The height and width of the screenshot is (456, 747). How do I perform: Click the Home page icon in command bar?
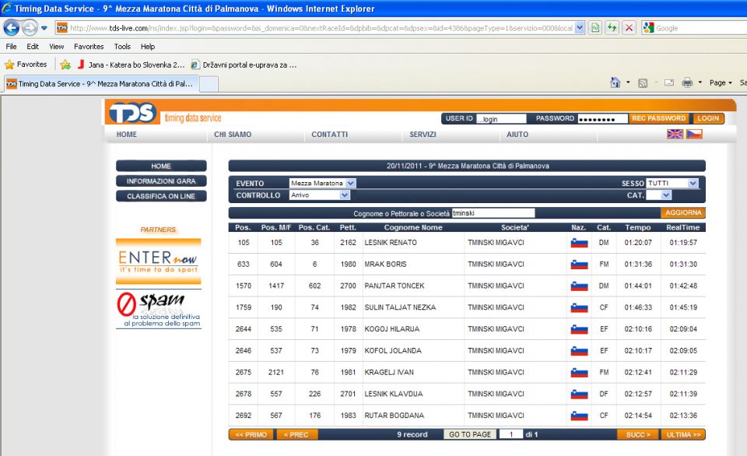tap(615, 82)
